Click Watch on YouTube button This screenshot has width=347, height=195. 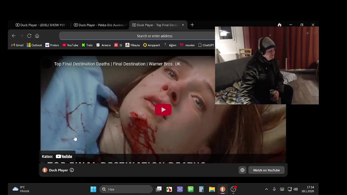click(x=266, y=170)
